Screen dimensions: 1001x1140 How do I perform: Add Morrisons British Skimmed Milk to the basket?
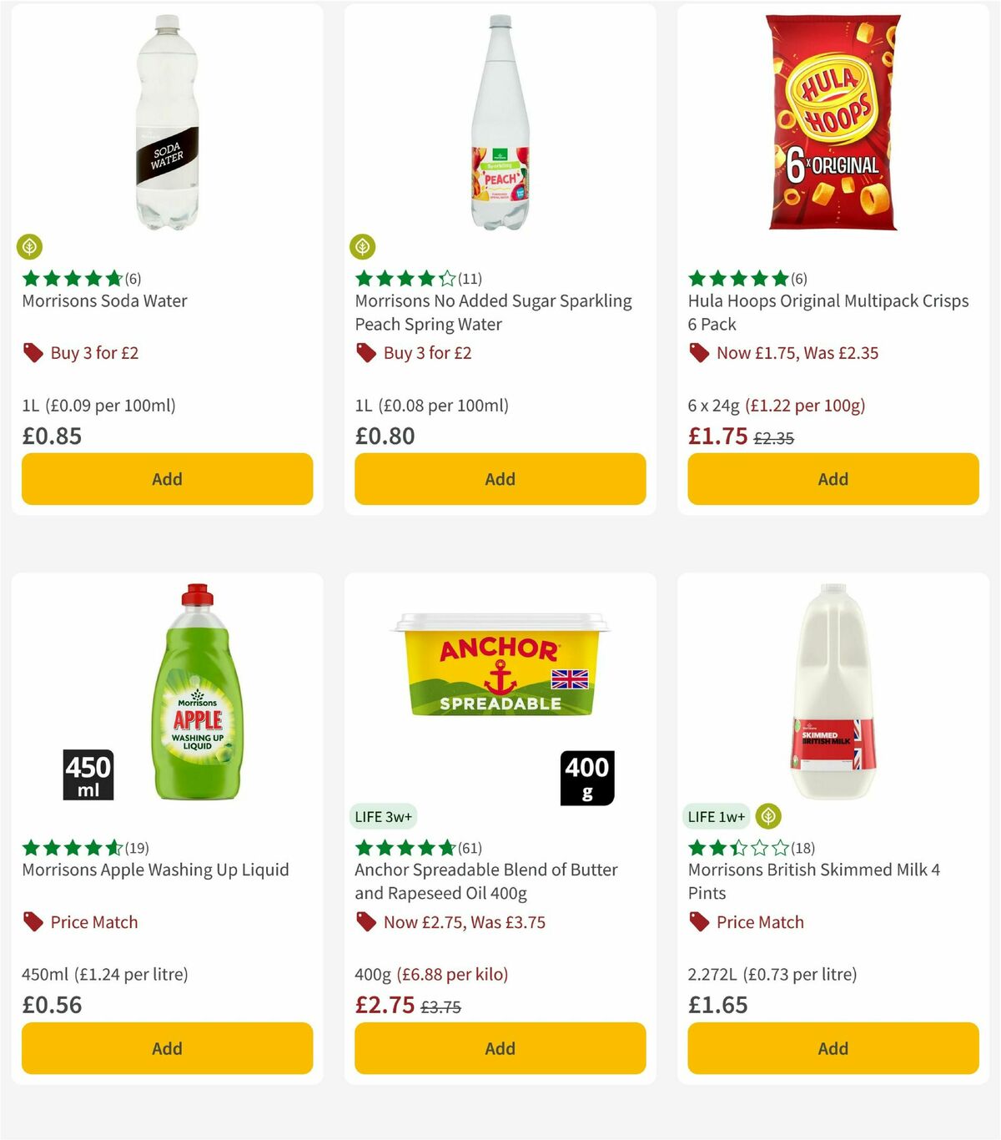(x=832, y=1048)
